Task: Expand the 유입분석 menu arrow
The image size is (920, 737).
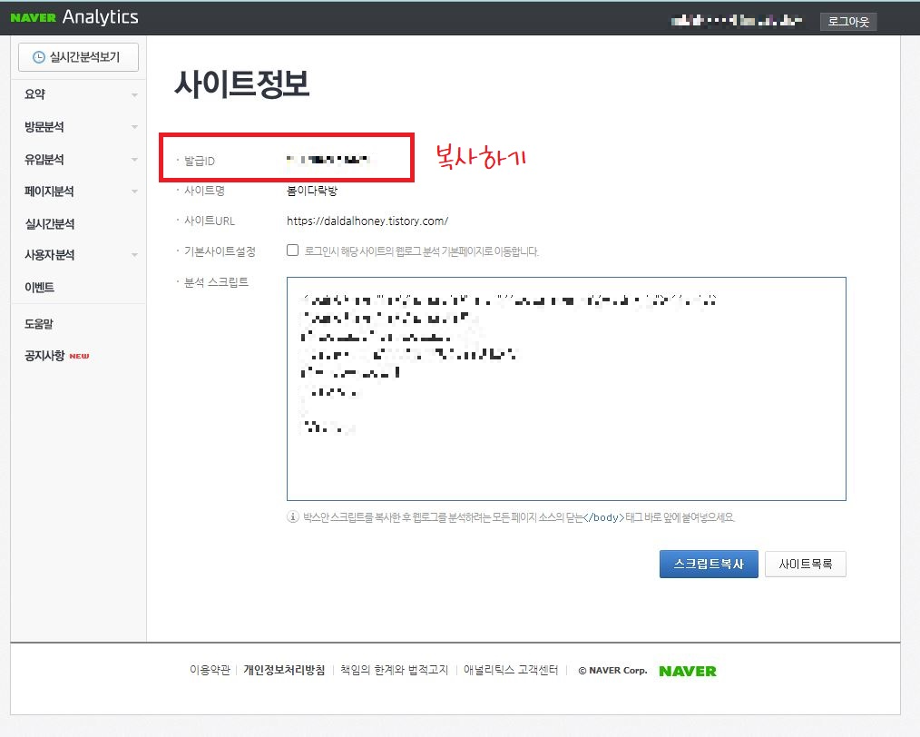Action: pyautogui.click(x=134, y=160)
